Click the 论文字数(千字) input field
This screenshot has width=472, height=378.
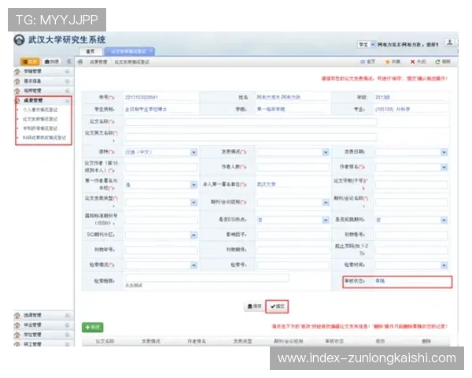pos(411,185)
